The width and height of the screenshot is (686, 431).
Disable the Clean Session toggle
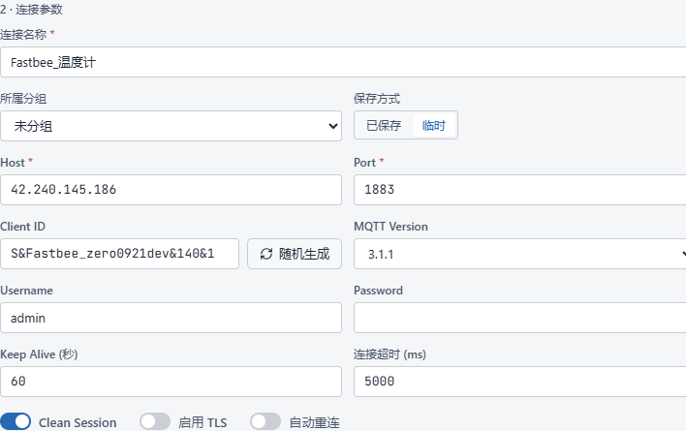tap(16, 422)
